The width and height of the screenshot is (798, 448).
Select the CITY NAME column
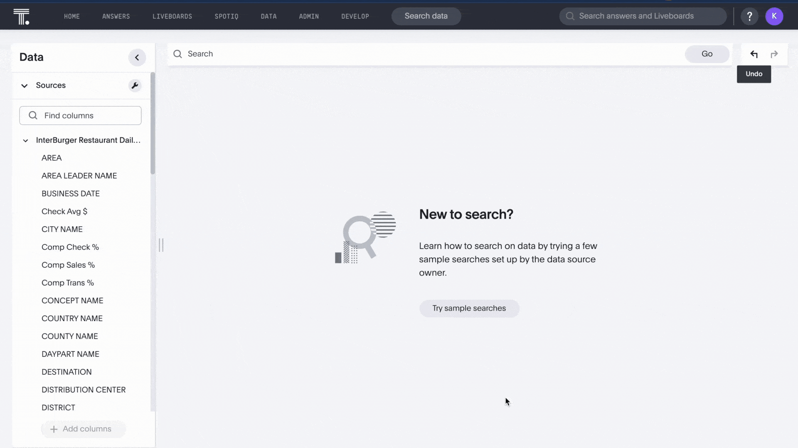(62, 229)
